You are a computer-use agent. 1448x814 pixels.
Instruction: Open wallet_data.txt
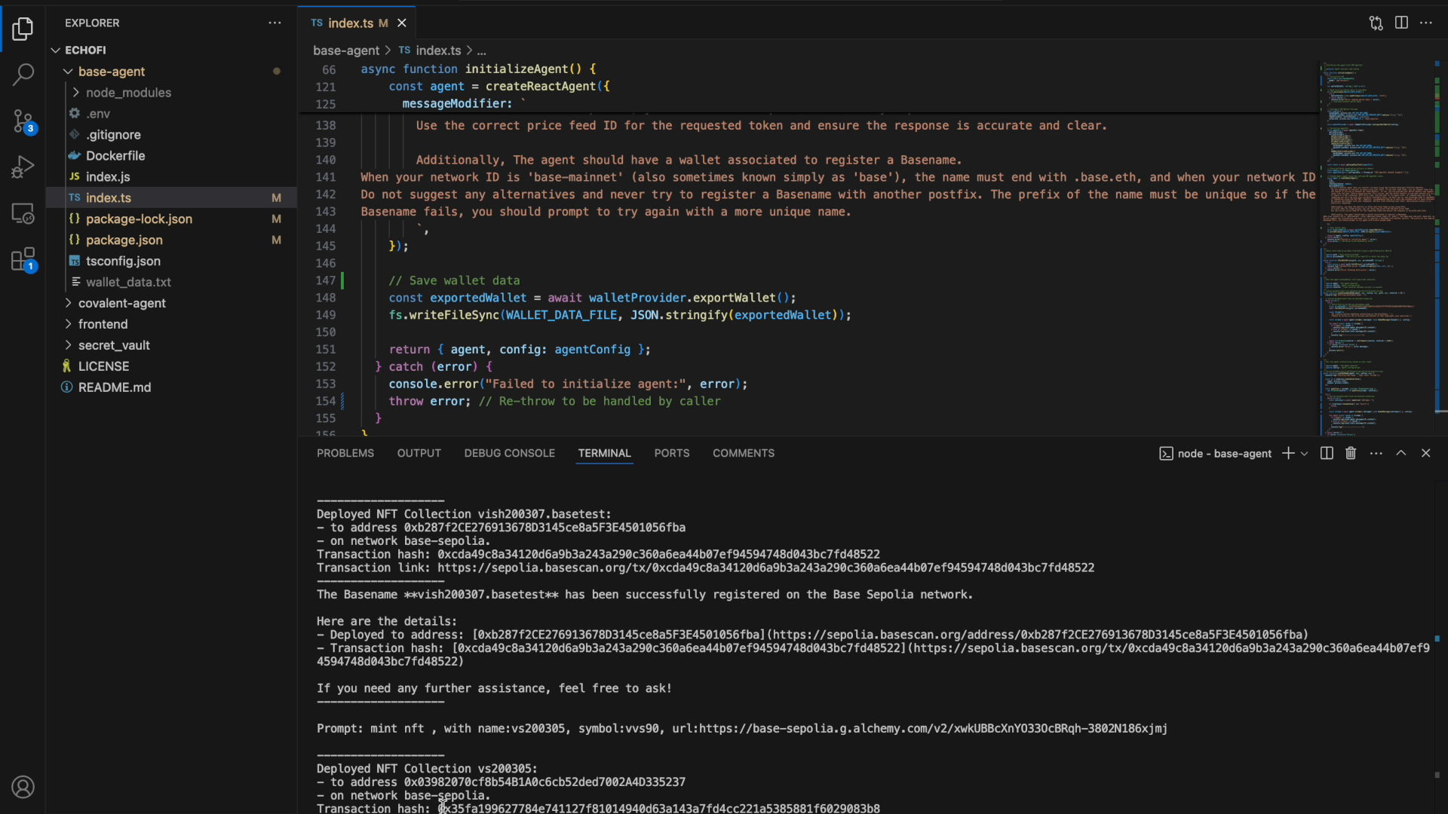pyautogui.click(x=170, y=282)
